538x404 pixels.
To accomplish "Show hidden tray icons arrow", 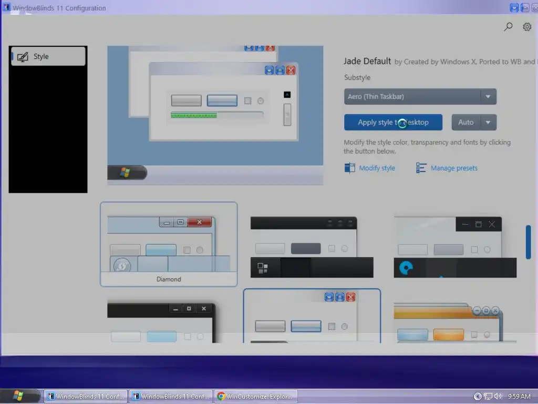I will 478,397.
